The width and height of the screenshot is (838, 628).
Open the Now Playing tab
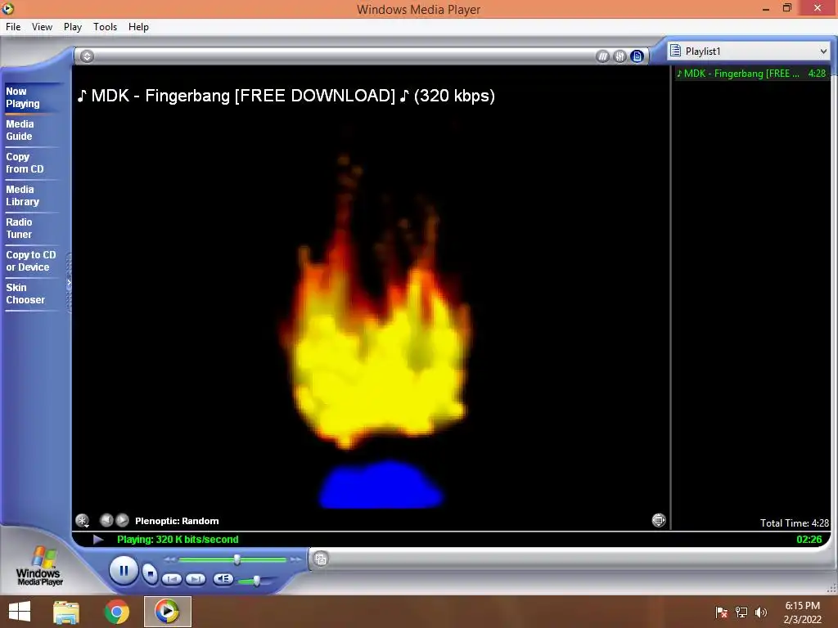tap(23, 97)
